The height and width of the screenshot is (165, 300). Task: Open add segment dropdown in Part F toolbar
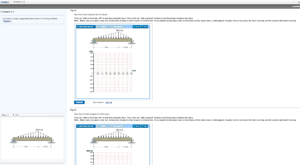(118, 126)
